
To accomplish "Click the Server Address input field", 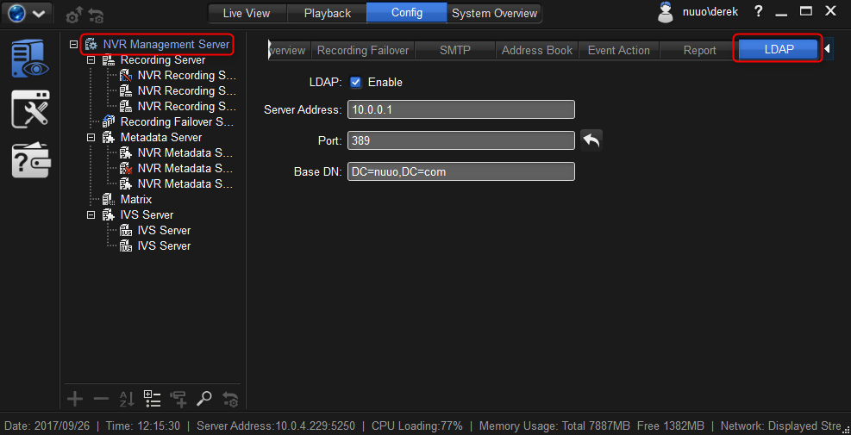I will point(461,109).
